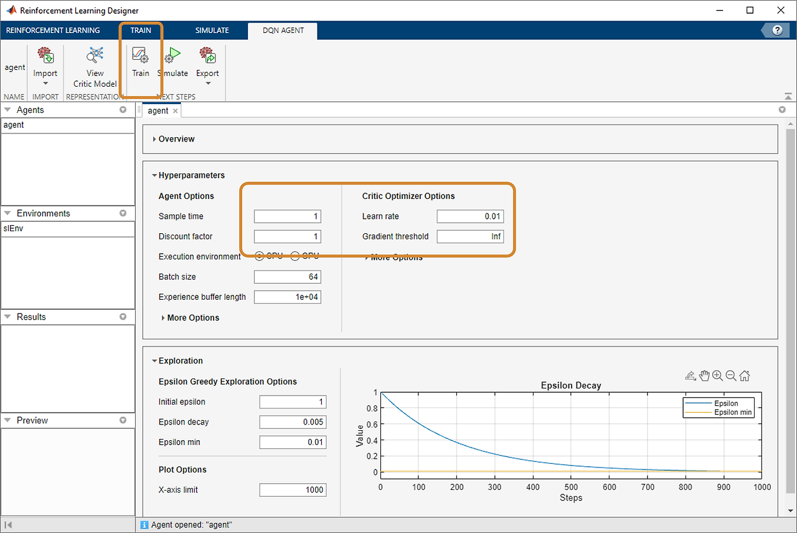Click the Learn rate field
This screenshot has height=533, width=797.
click(x=470, y=216)
